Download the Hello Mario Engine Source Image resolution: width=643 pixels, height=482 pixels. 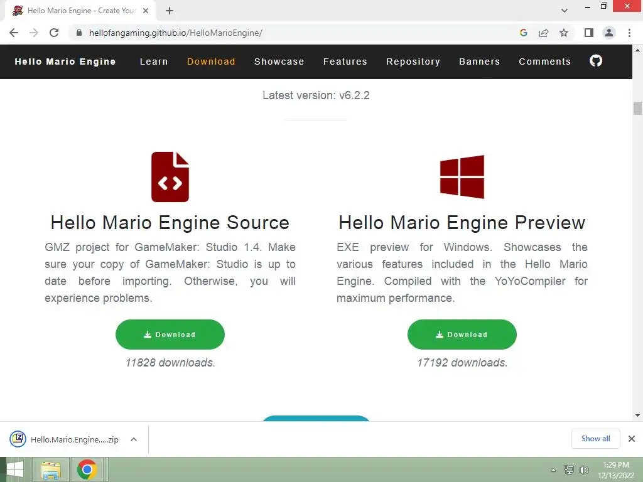170,335
